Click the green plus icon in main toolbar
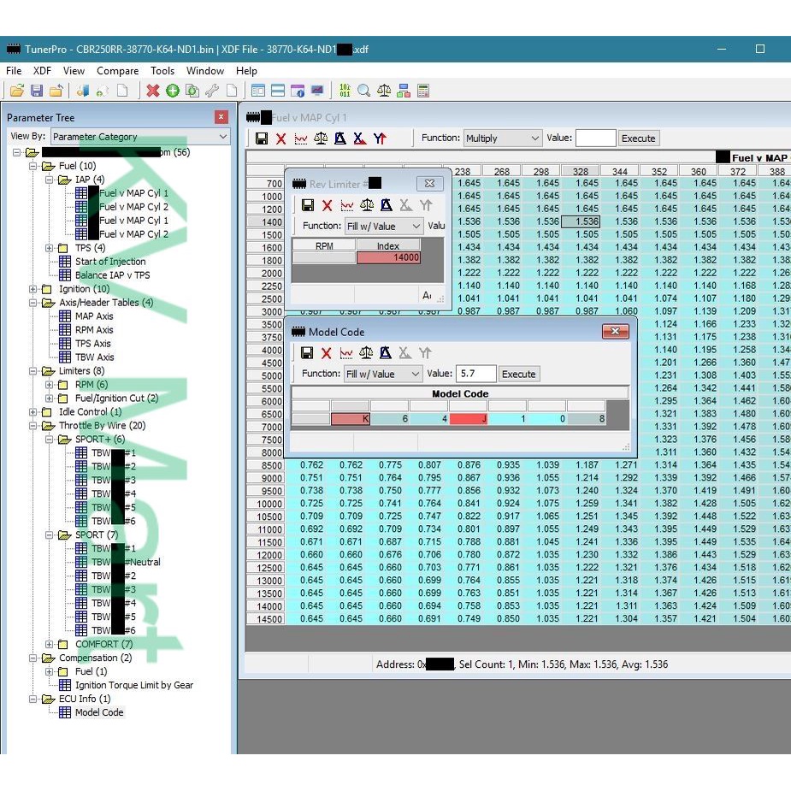Screen dimensions: 791x791 173,91
